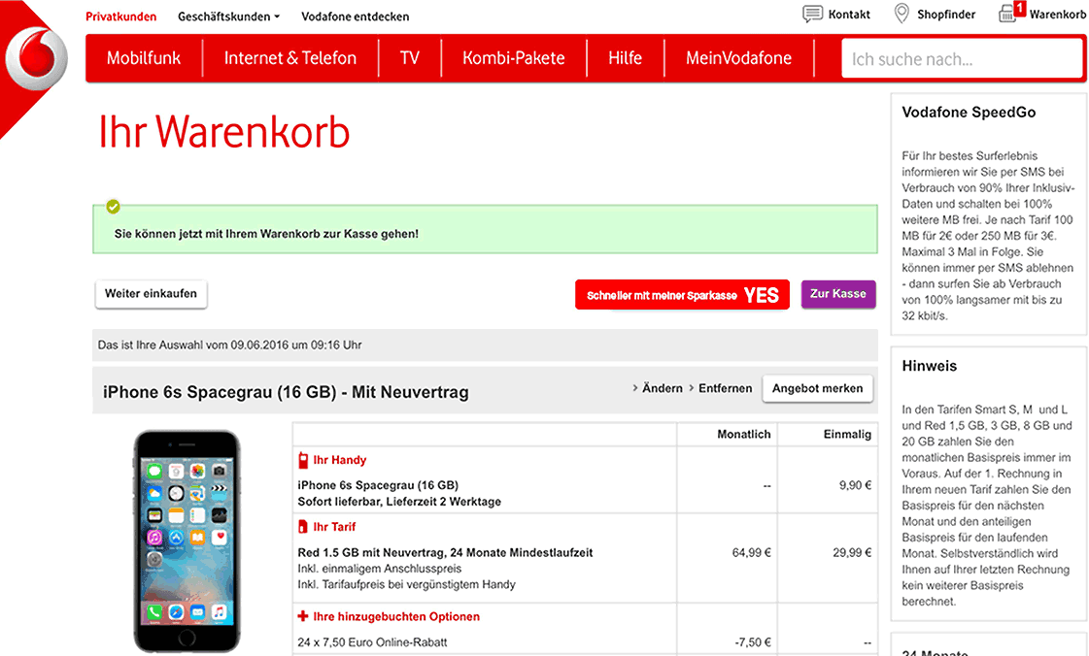Click the Entfernen chevron link
1089x656 pixels.
click(x=720, y=388)
